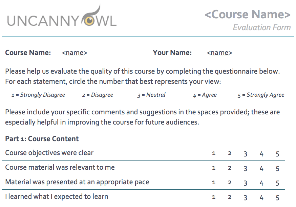
Task: Click the <Course Name> title heading
Action: pyautogui.click(x=248, y=15)
